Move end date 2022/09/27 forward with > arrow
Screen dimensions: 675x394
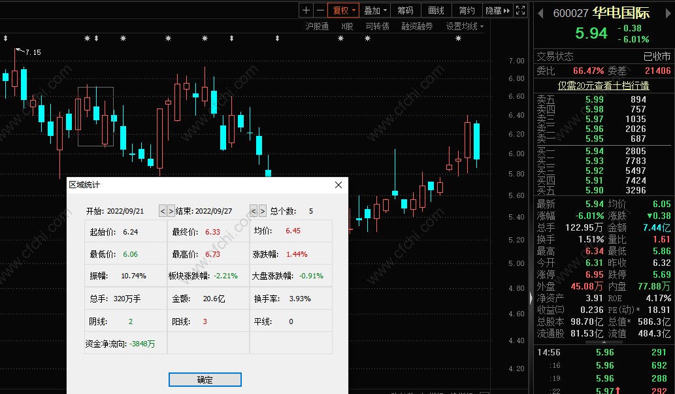pyautogui.click(x=262, y=211)
